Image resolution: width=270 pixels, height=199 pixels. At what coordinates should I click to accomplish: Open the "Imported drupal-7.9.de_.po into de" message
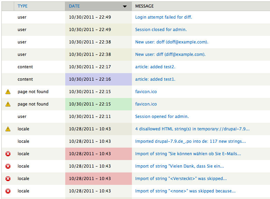(190, 141)
